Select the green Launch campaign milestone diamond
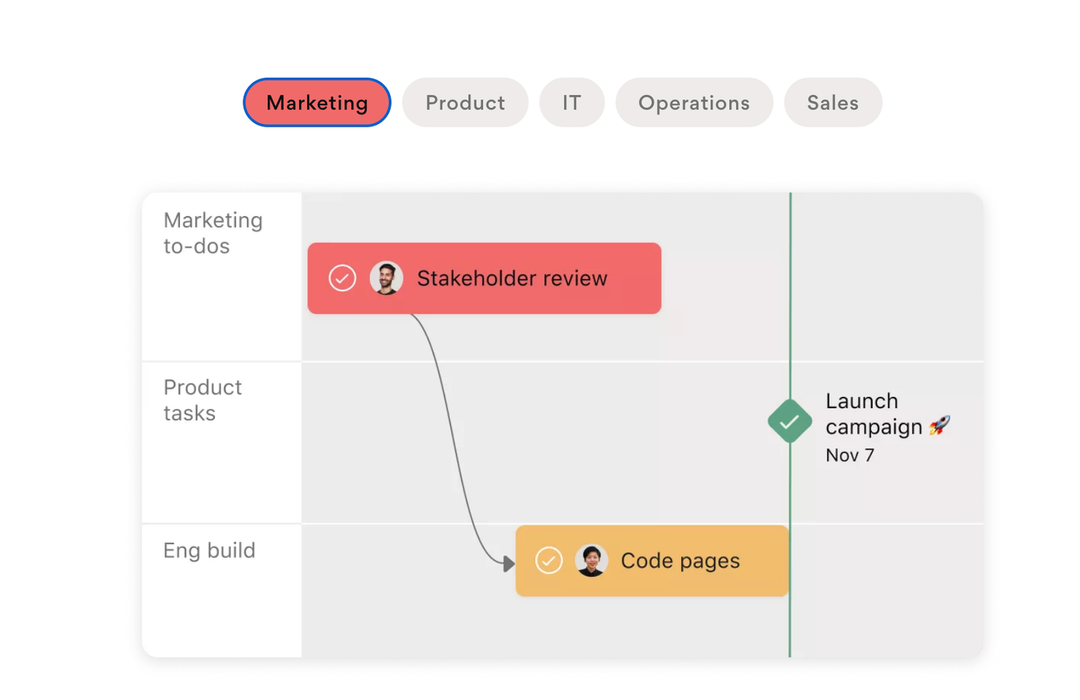Screen dimensions: 1080x700 790,421
